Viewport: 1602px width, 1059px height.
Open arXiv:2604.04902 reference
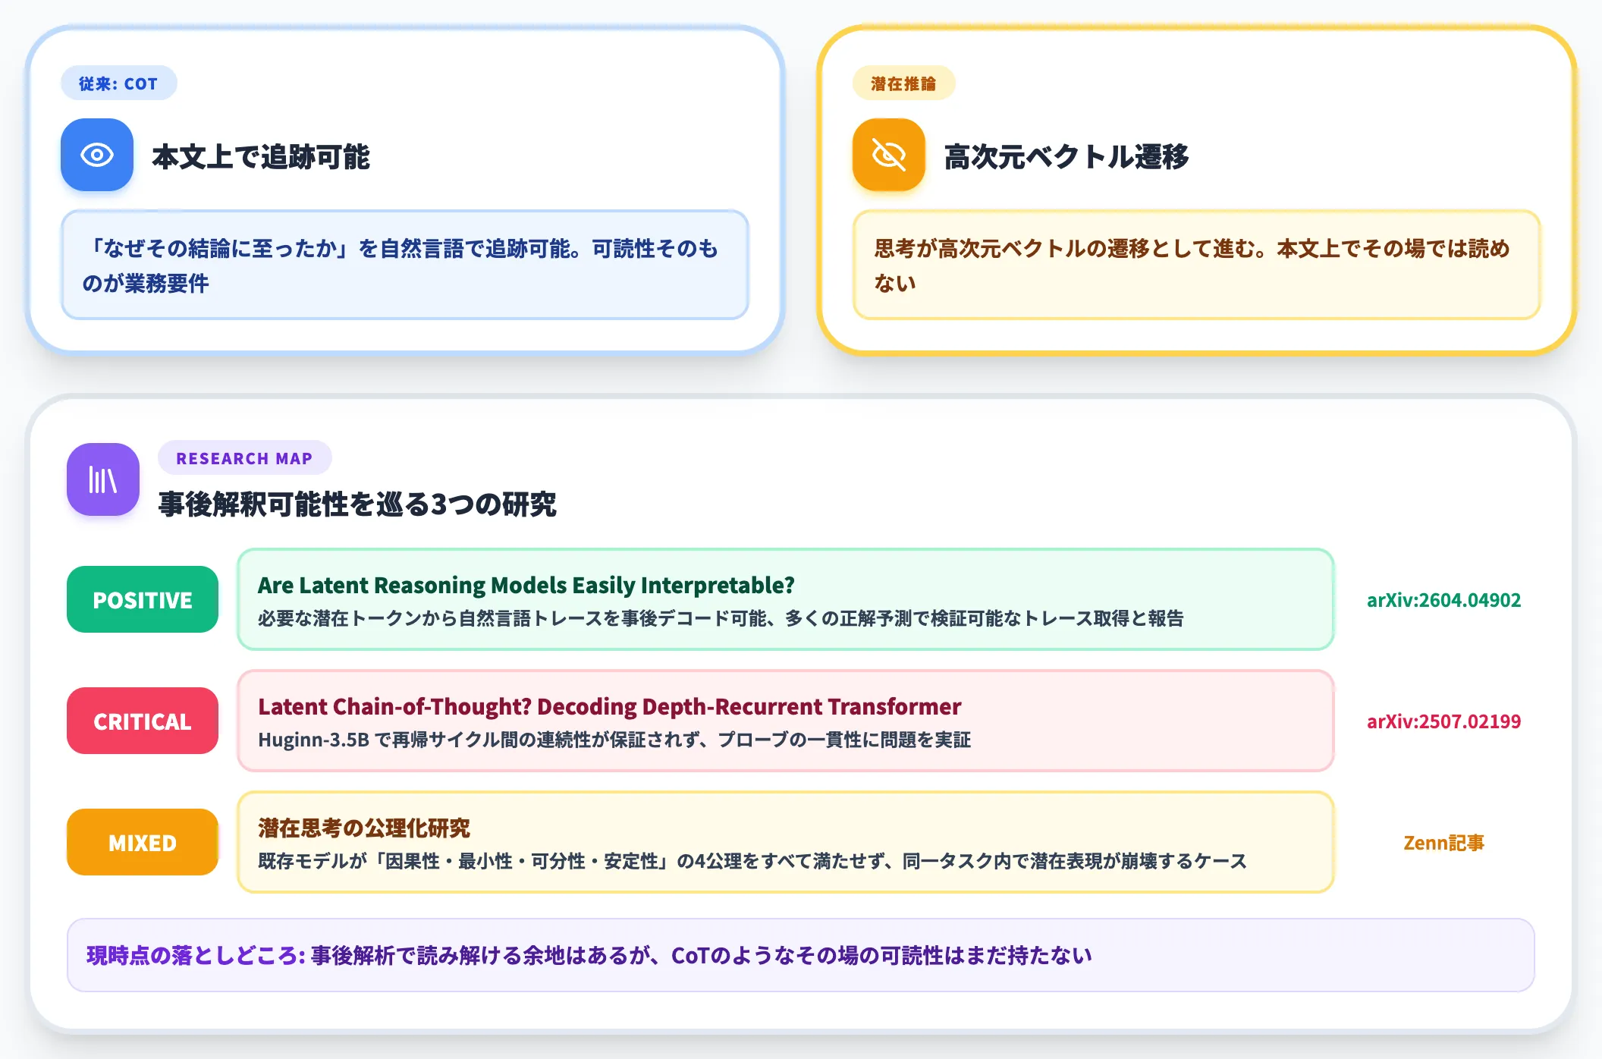coord(1443,600)
